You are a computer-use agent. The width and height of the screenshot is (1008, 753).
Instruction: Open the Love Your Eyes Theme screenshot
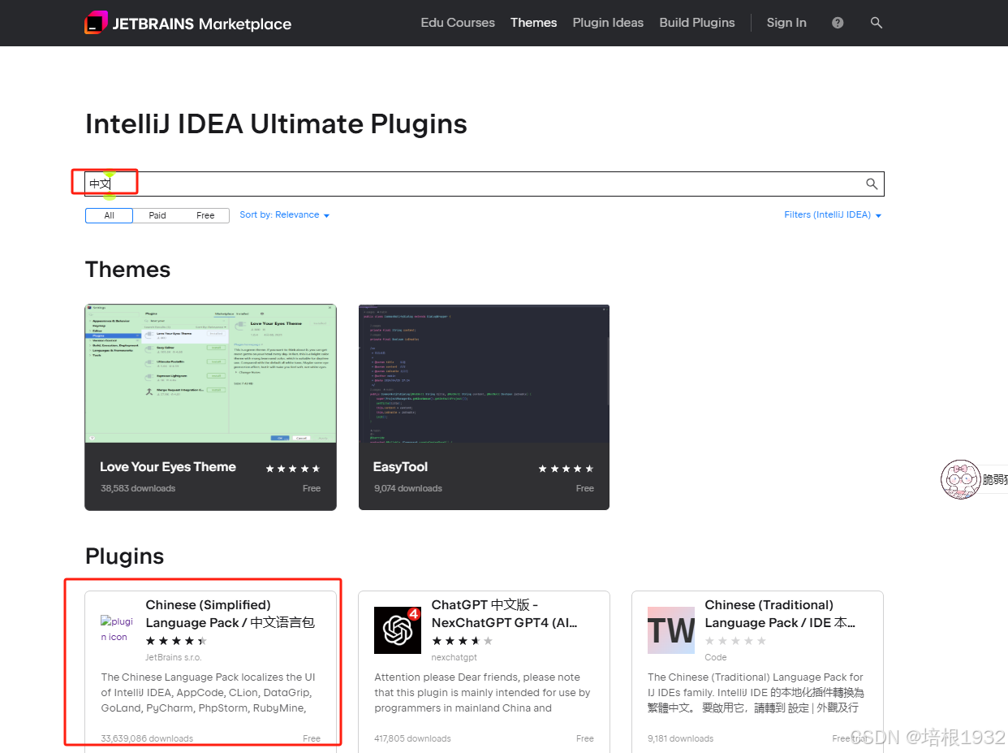pos(211,374)
